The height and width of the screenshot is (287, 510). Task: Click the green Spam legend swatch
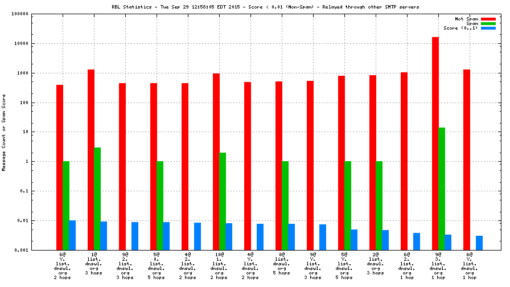(488, 23)
